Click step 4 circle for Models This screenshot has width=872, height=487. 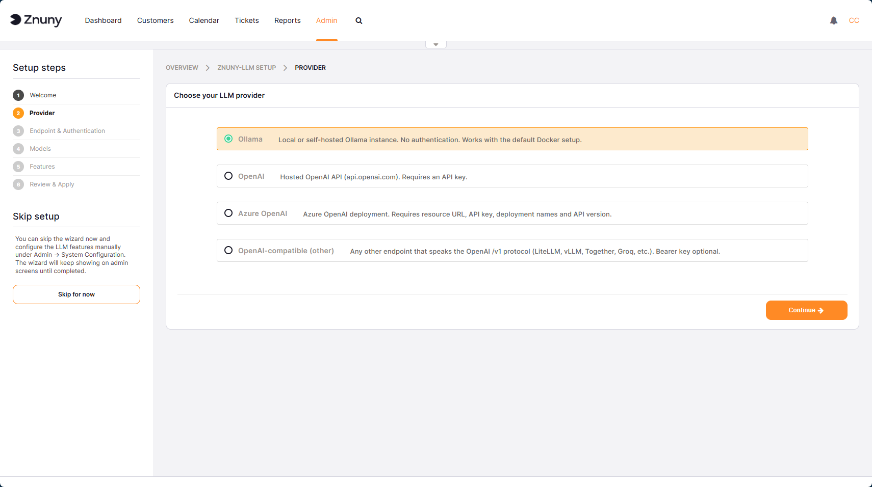pyautogui.click(x=18, y=149)
